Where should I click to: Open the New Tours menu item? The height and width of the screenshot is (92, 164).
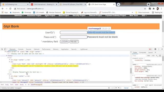(134, 16)
